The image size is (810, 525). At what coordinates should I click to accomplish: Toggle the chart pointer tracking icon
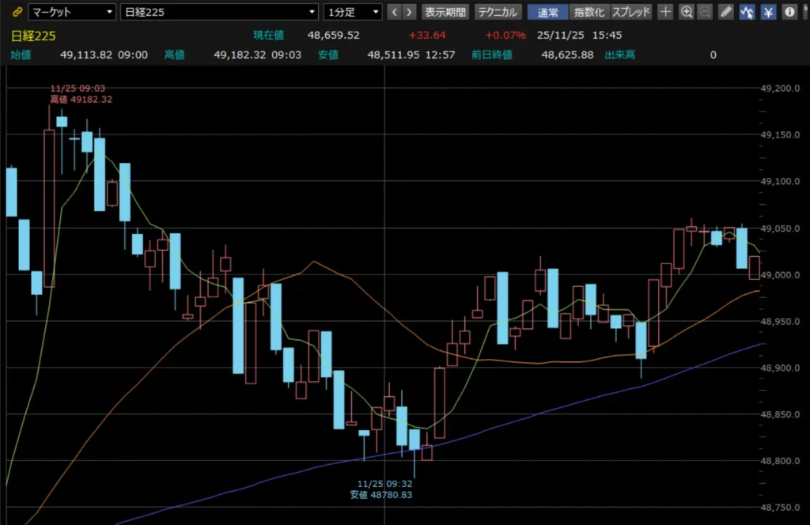(x=747, y=12)
